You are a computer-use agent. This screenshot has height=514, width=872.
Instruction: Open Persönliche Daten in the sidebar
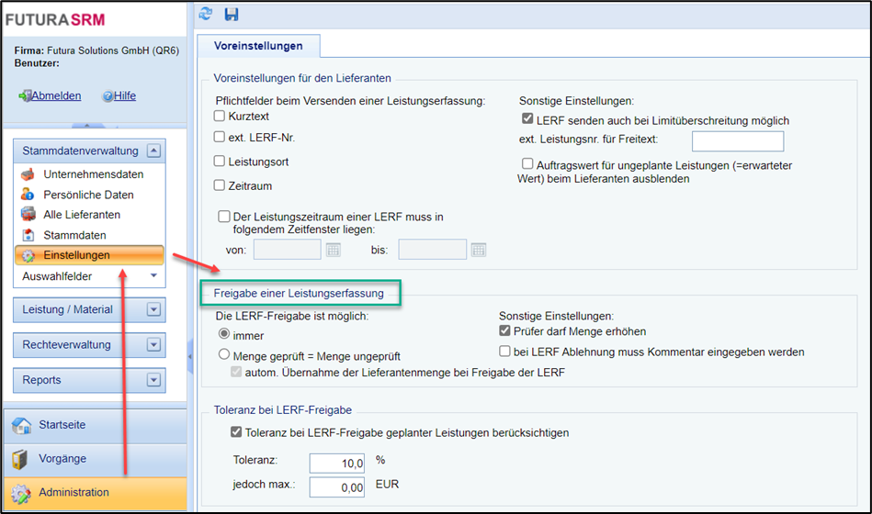(89, 195)
